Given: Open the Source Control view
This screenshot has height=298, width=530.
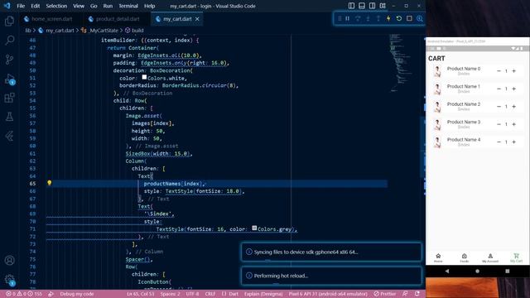Looking at the screenshot, I should (9, 60).
